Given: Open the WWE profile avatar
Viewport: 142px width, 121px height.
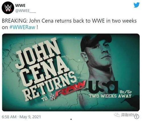Looking at the screenshot, I should pos(8,8).
